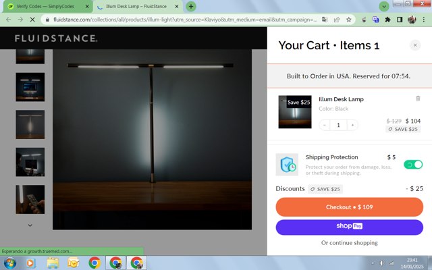Open File Explorer folder on taskbar
Screen dimensions: 432x270
pos(53,263)
